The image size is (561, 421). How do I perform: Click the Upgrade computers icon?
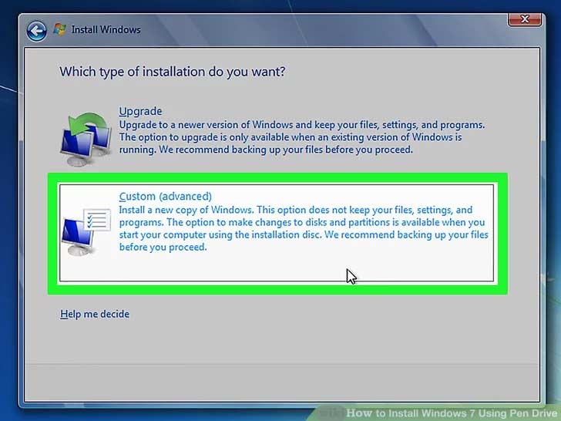click(x=86, y=139)
